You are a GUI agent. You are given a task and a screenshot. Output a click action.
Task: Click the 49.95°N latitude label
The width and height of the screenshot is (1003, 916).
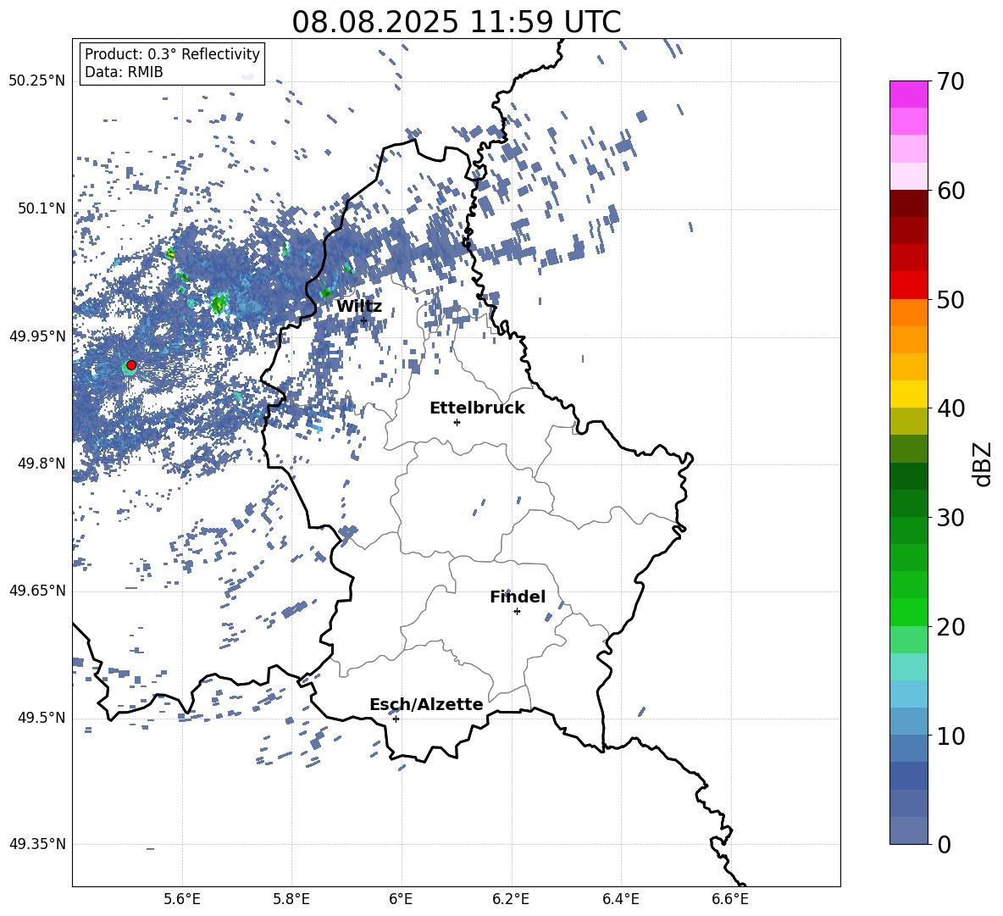click(37, 336)
